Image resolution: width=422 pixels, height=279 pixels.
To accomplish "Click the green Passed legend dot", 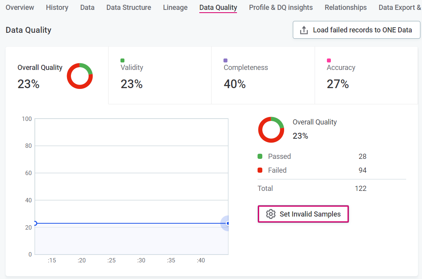I will click(x=260, y=156).
